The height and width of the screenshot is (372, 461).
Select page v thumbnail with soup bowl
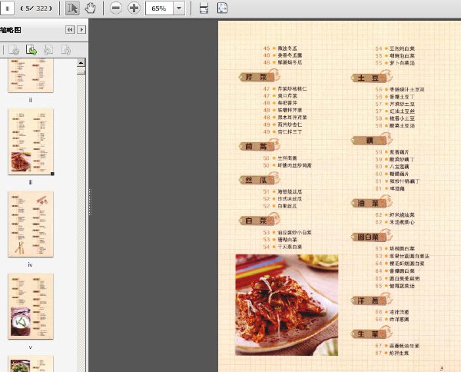(31, 306)
